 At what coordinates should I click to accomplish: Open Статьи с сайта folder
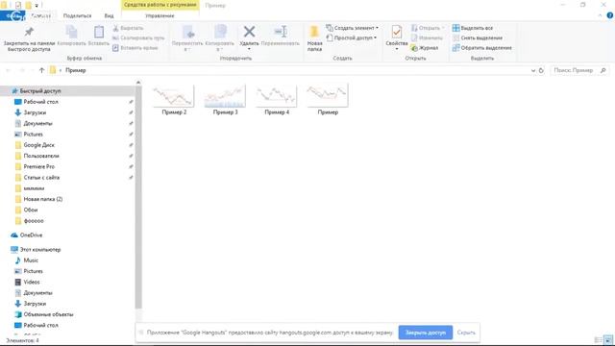[37, 178]
